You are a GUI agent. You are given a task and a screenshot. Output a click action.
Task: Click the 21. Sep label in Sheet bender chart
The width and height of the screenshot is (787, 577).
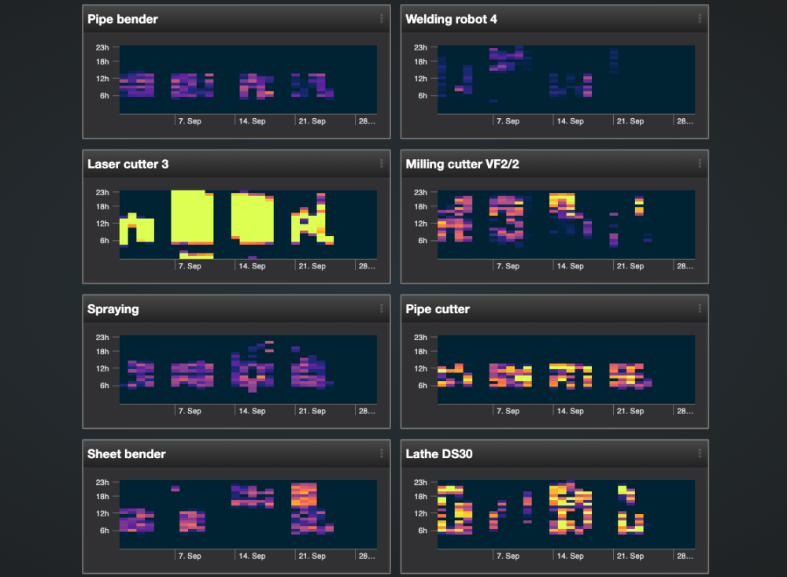pos(312,556)
